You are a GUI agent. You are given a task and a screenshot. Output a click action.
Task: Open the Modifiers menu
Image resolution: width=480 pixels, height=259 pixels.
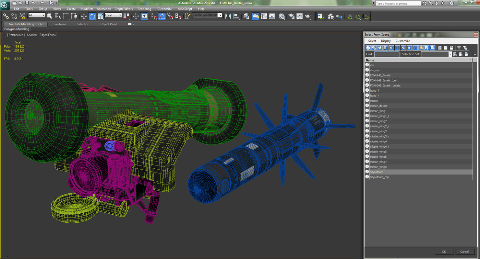click(x=87, y=9)
